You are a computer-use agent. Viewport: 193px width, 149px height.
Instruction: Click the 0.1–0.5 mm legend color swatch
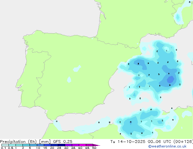click(5, 145)
